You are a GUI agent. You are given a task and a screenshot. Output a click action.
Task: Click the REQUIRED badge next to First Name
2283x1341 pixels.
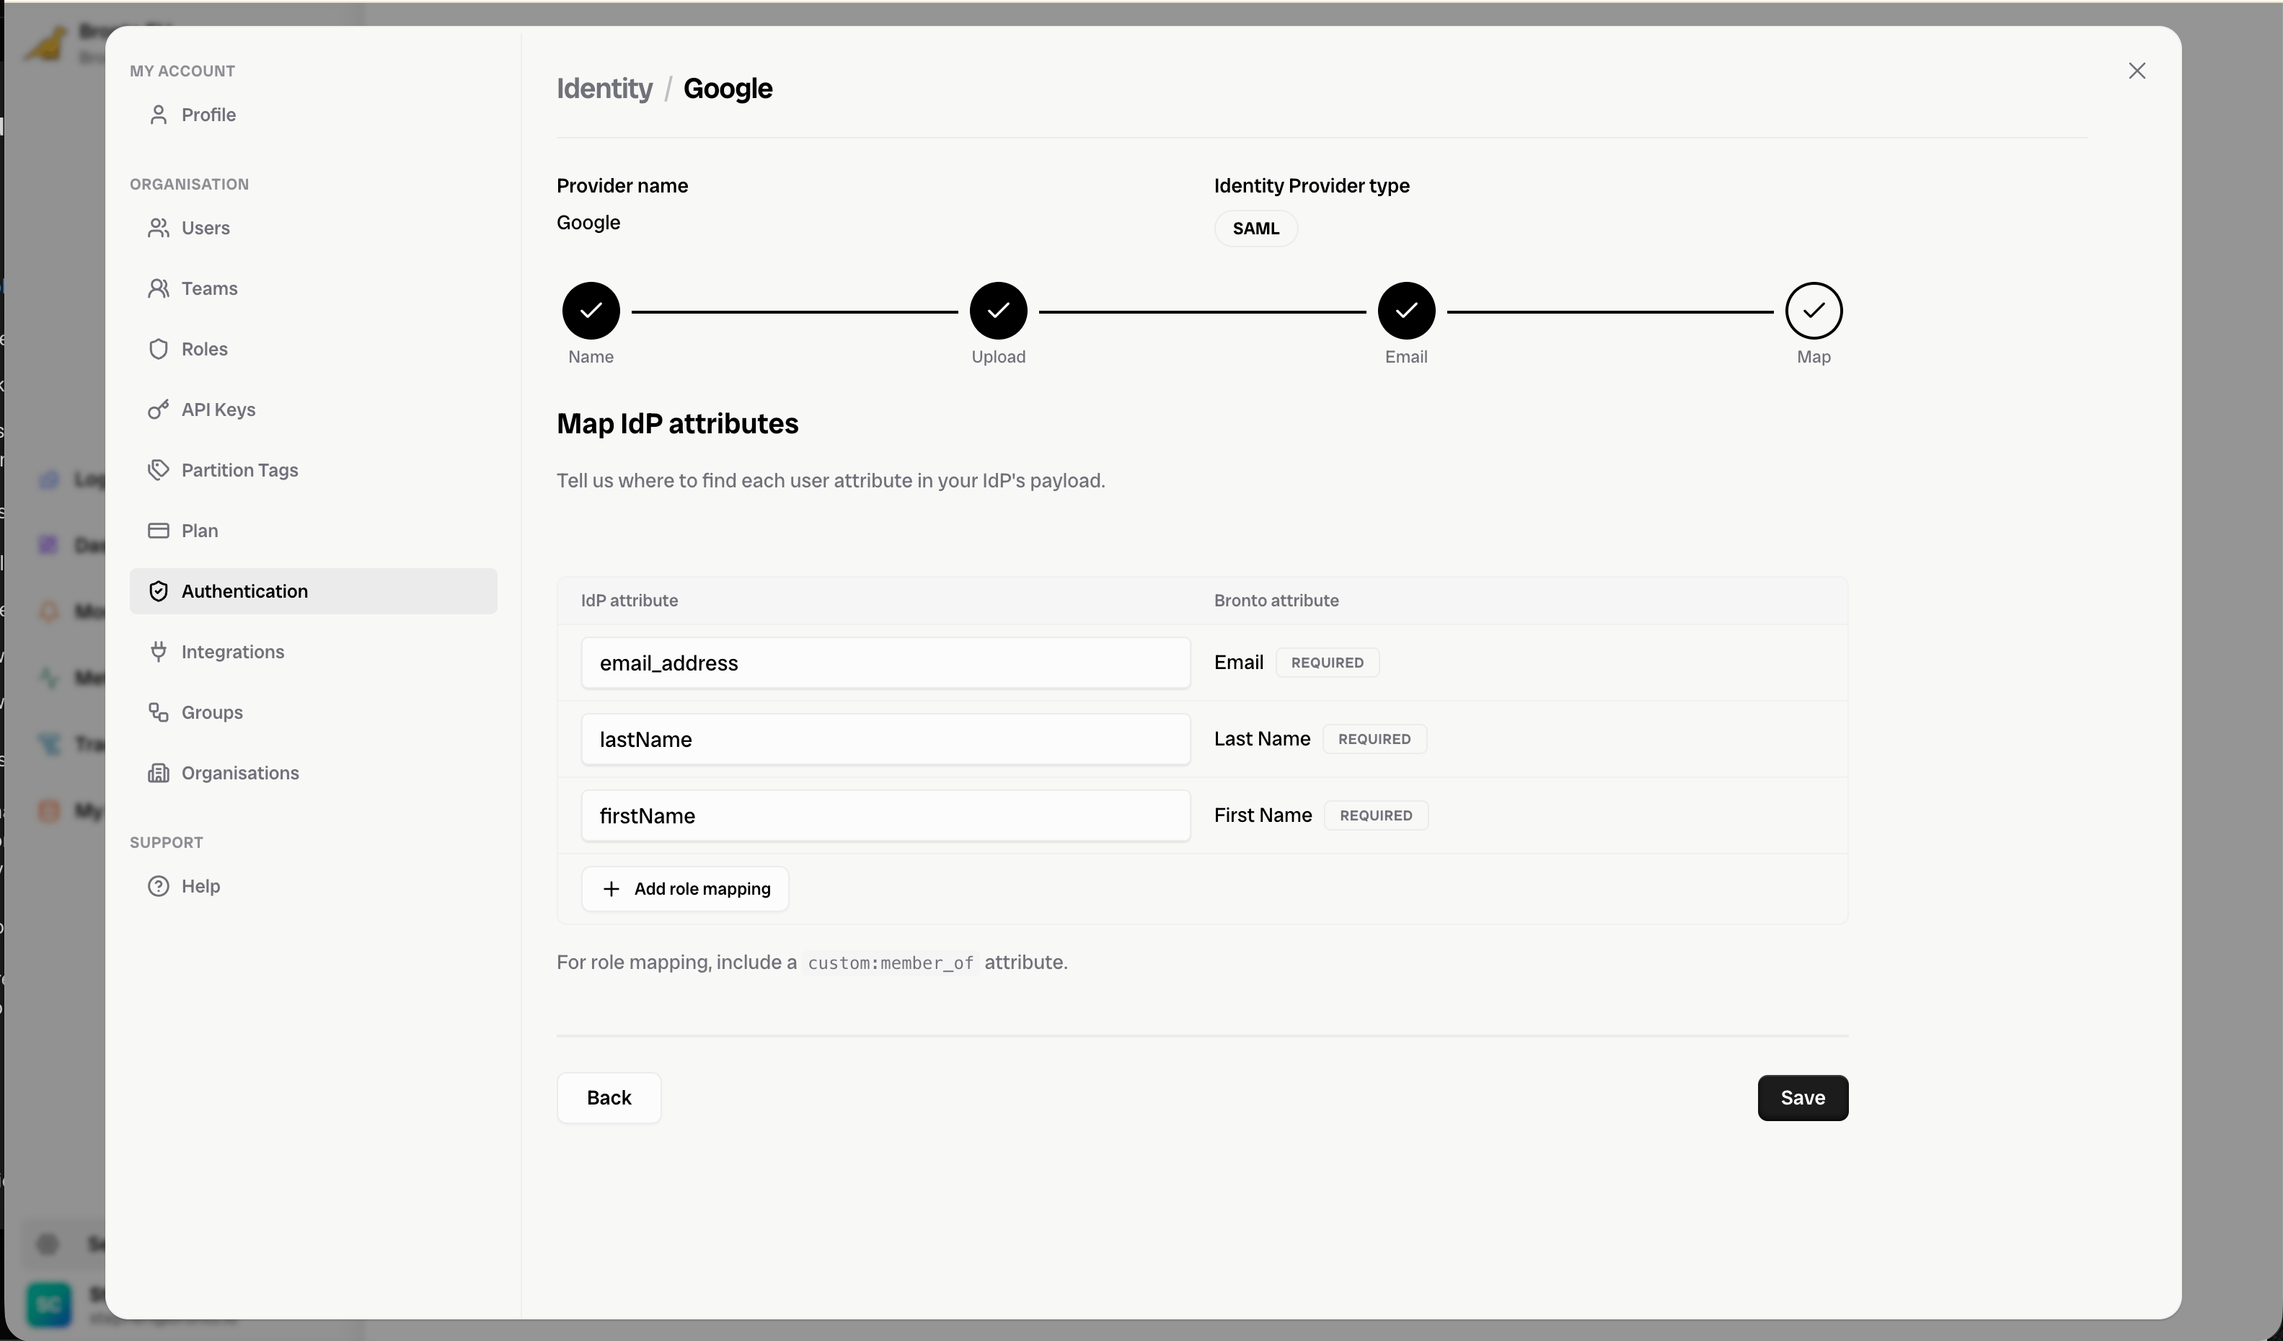tap(1376, 815)
